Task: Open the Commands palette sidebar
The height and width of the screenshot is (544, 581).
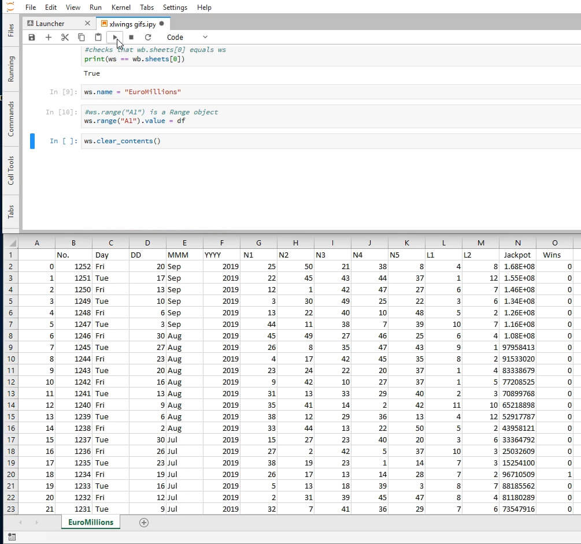Action: point(9,115)
